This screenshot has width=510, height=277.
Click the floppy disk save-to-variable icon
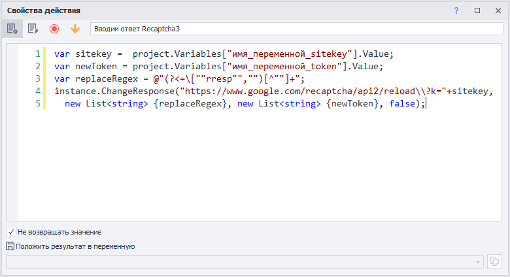tap(10, 246)
